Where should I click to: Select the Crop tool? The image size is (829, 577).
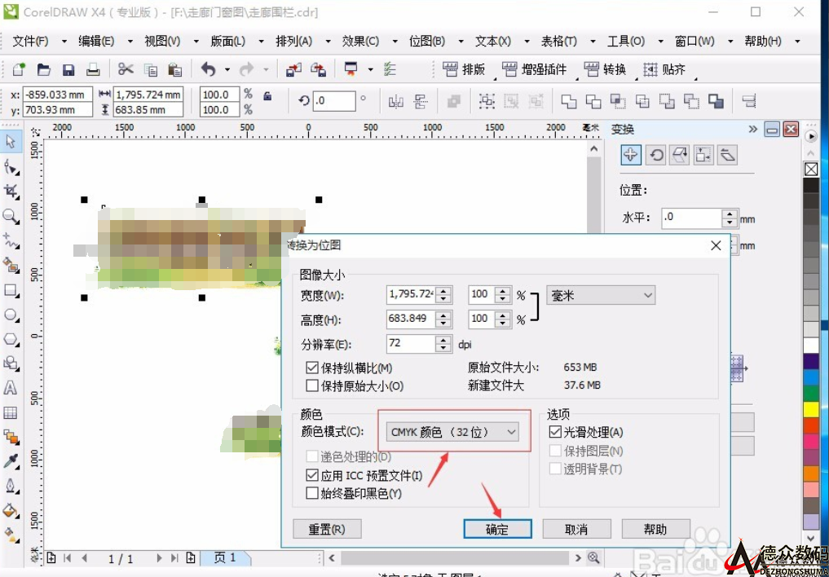click(x=11, y=192)
